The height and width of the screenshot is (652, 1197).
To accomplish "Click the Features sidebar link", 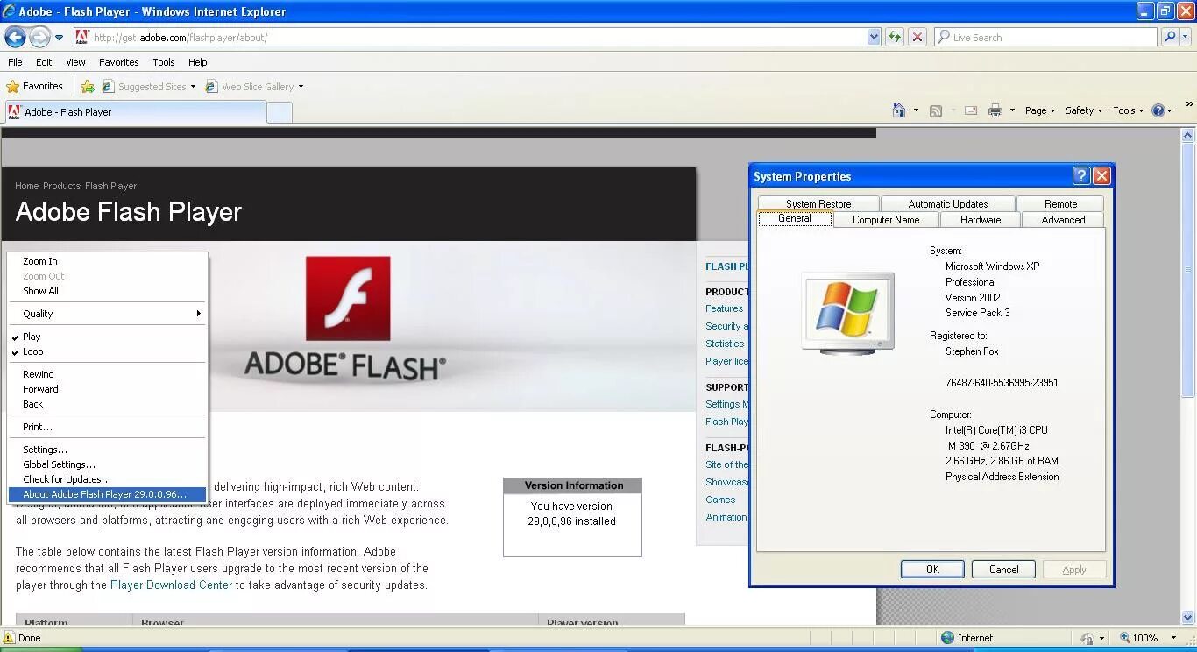I will (x=724, y=308).
